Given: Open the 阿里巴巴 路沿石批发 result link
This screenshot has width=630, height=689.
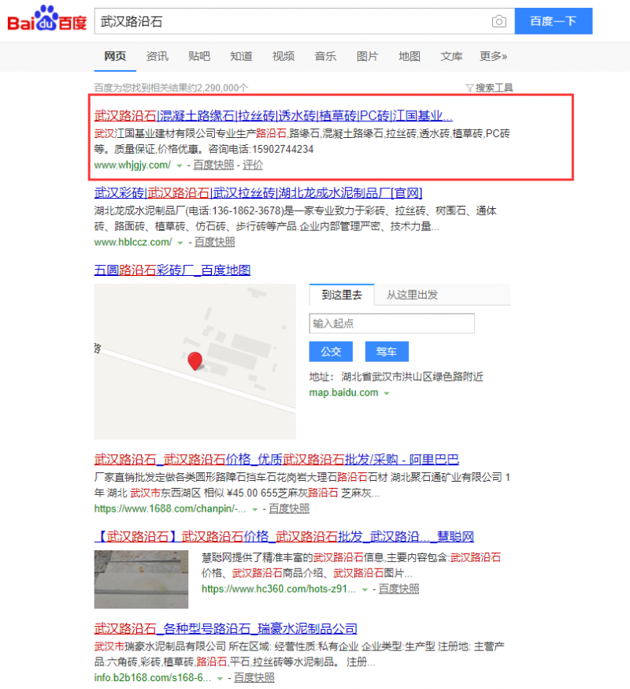Looking at the screenshot, I should (x=276, y=460).
